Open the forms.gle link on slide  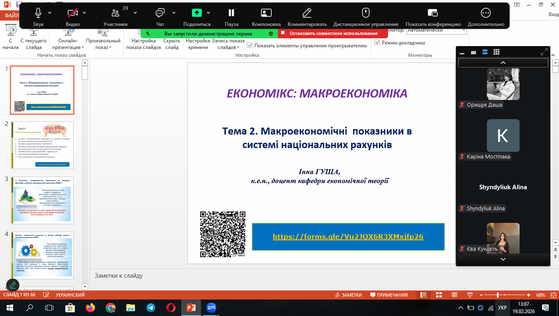(348, 237)
